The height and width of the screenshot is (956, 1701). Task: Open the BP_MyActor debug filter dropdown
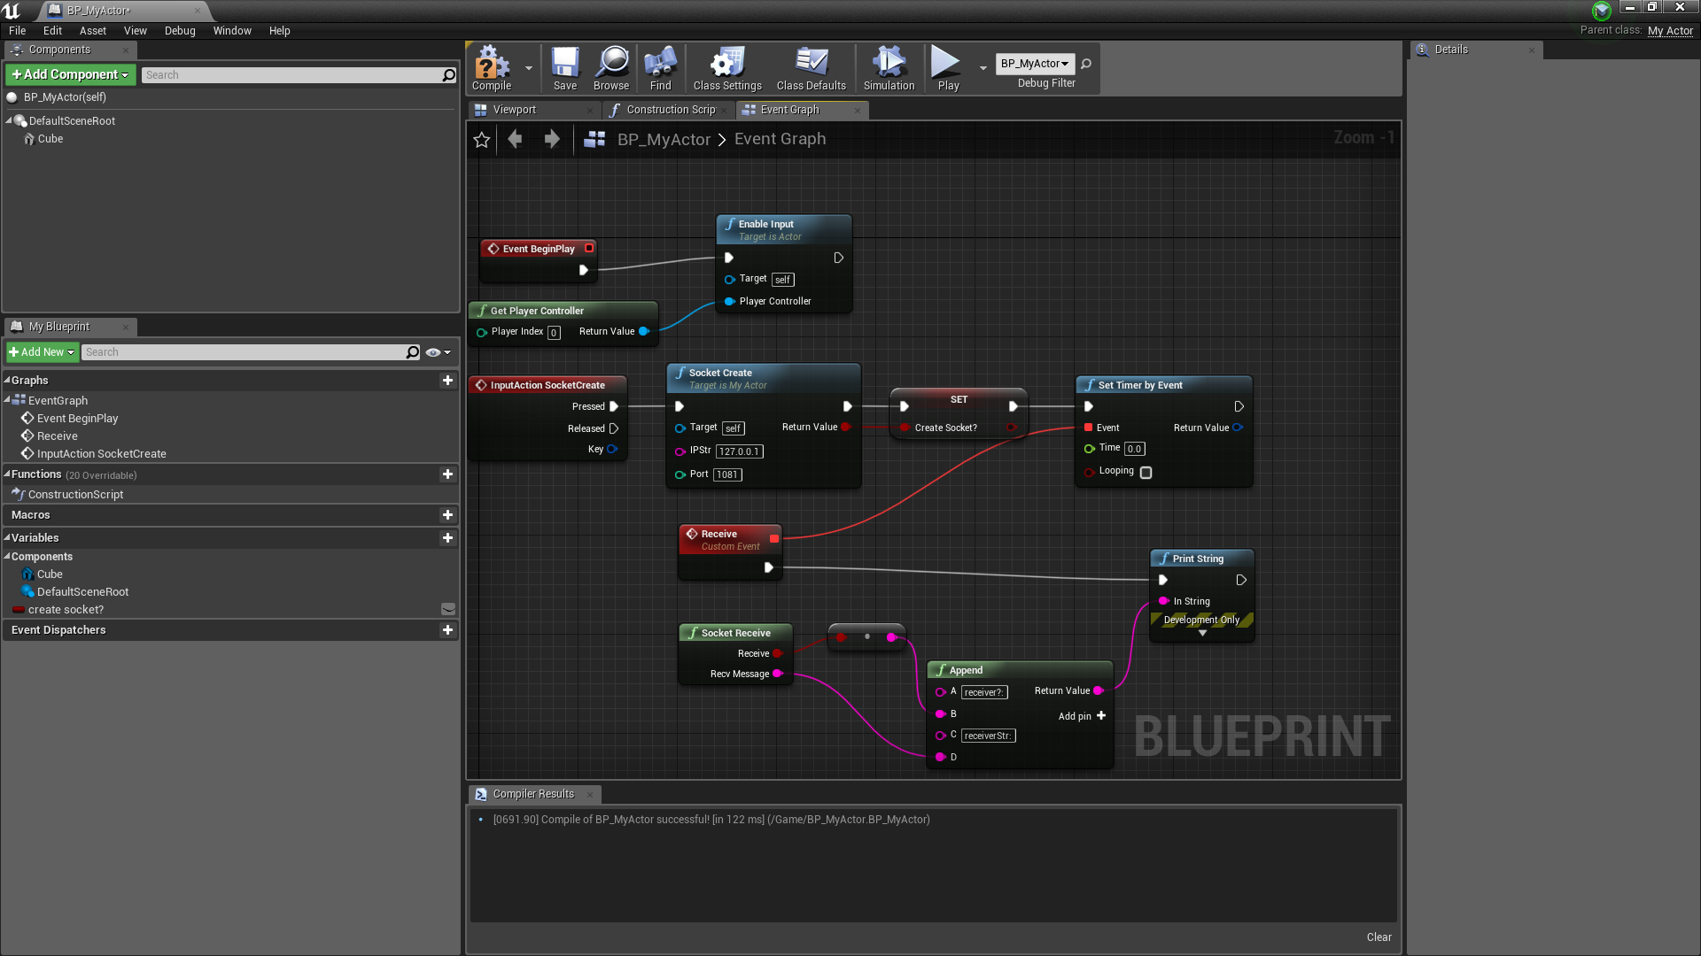click(1034, 64)
